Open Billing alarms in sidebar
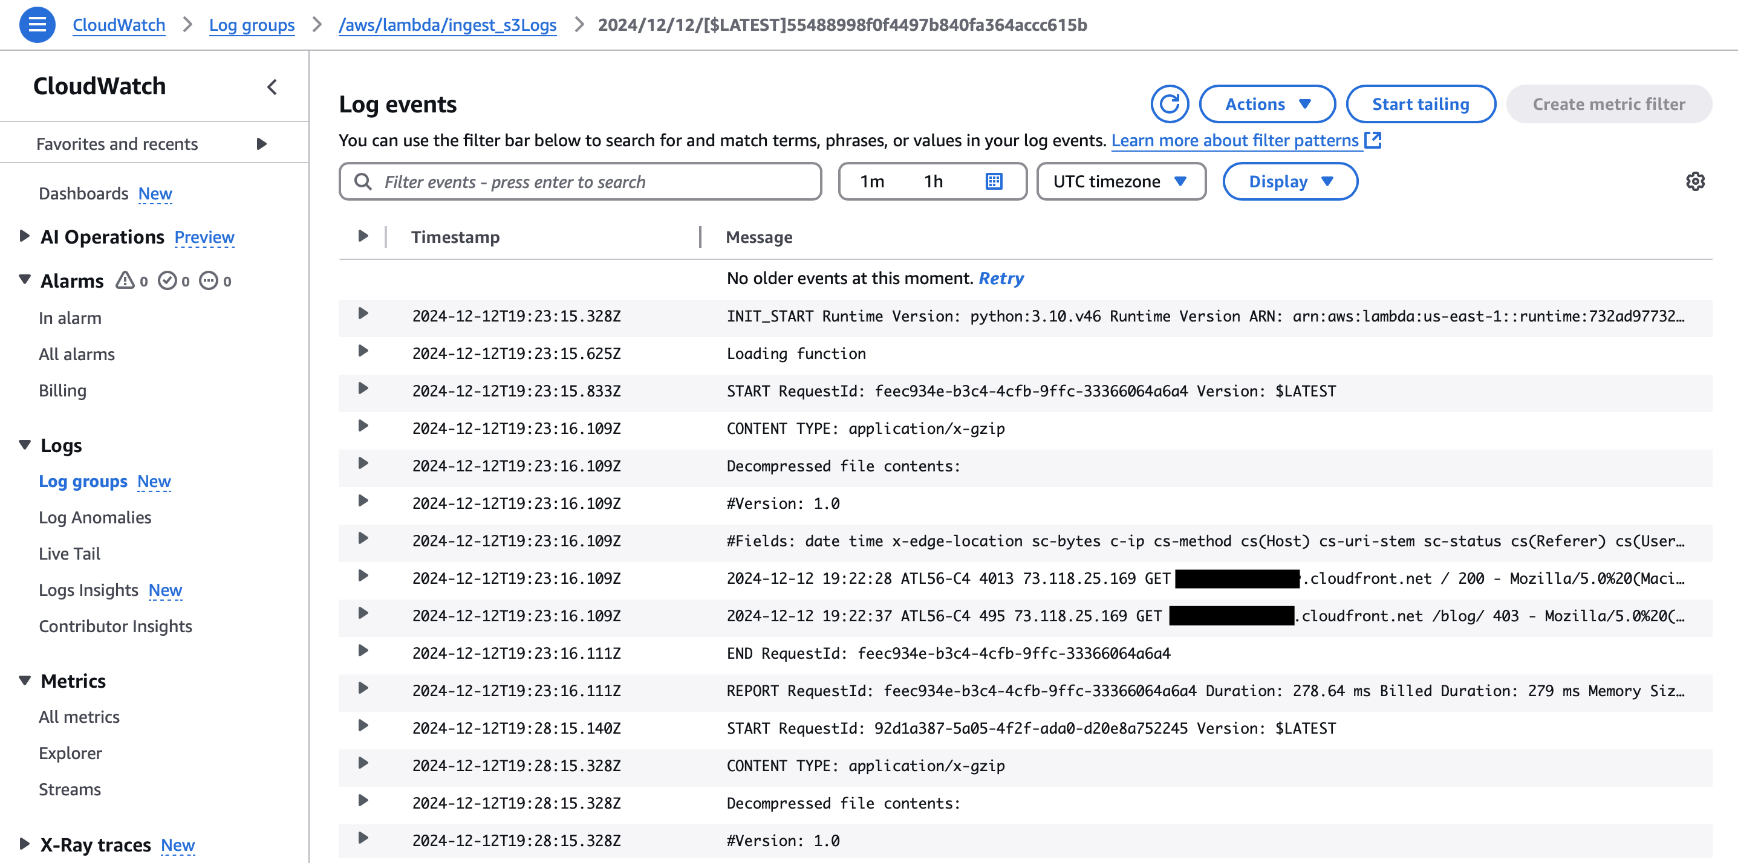Screen dimensions: 1738x863 tap(62, 390)
